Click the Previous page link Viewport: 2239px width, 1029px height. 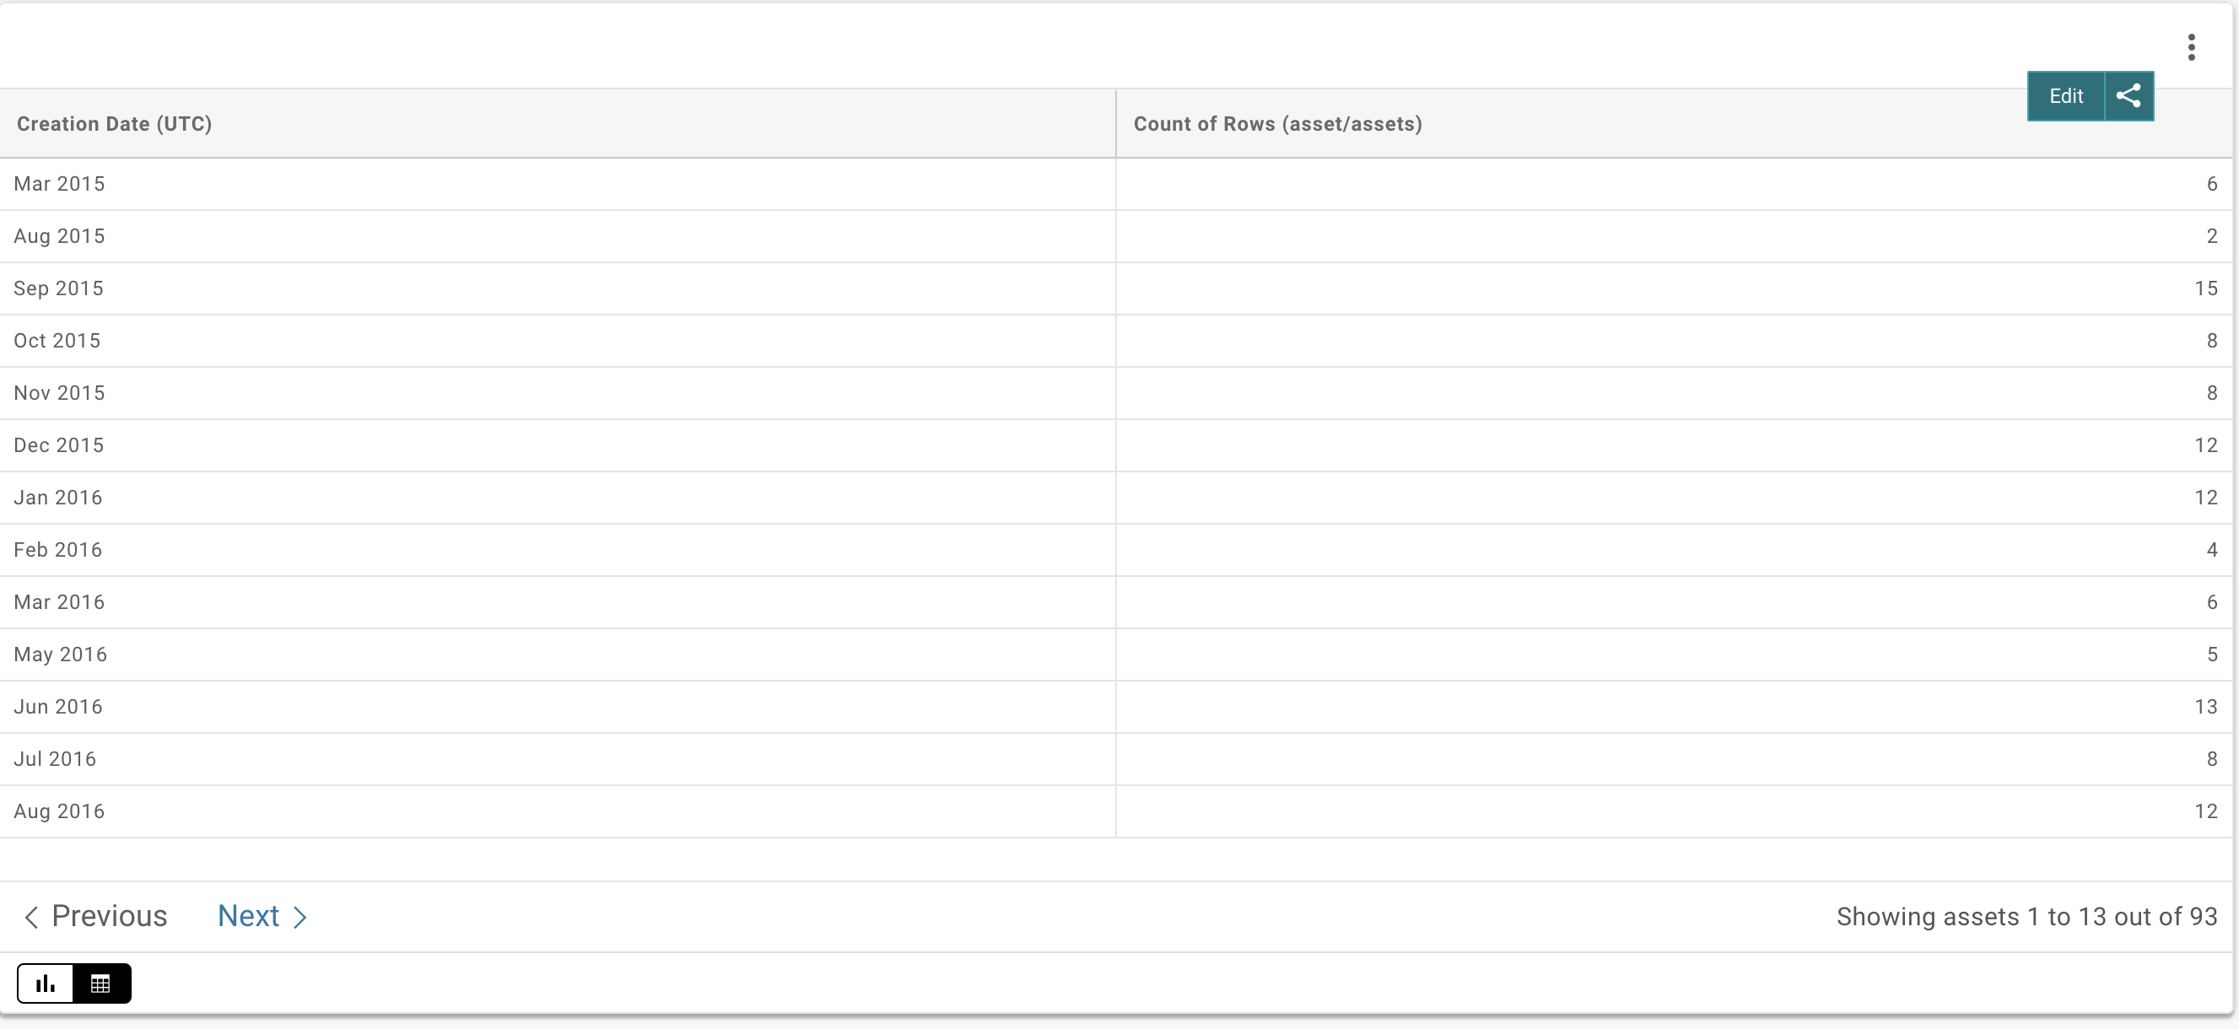pyautogui.click(x=109, y=916)
